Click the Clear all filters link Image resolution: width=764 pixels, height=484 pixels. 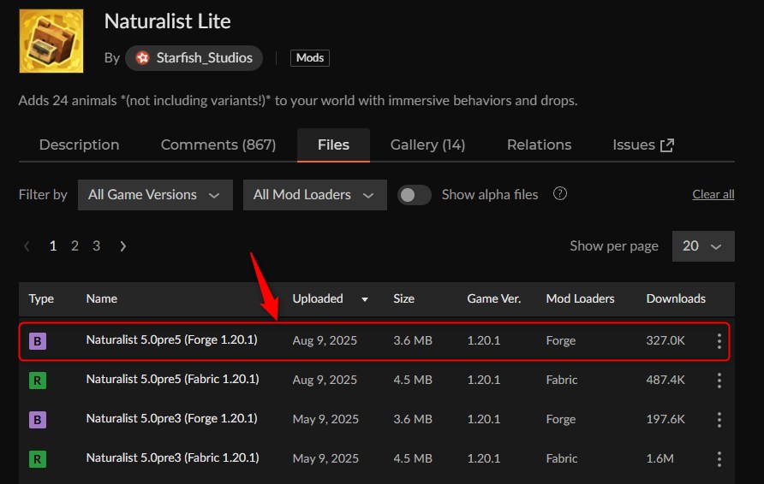click(x=713, y=194)
